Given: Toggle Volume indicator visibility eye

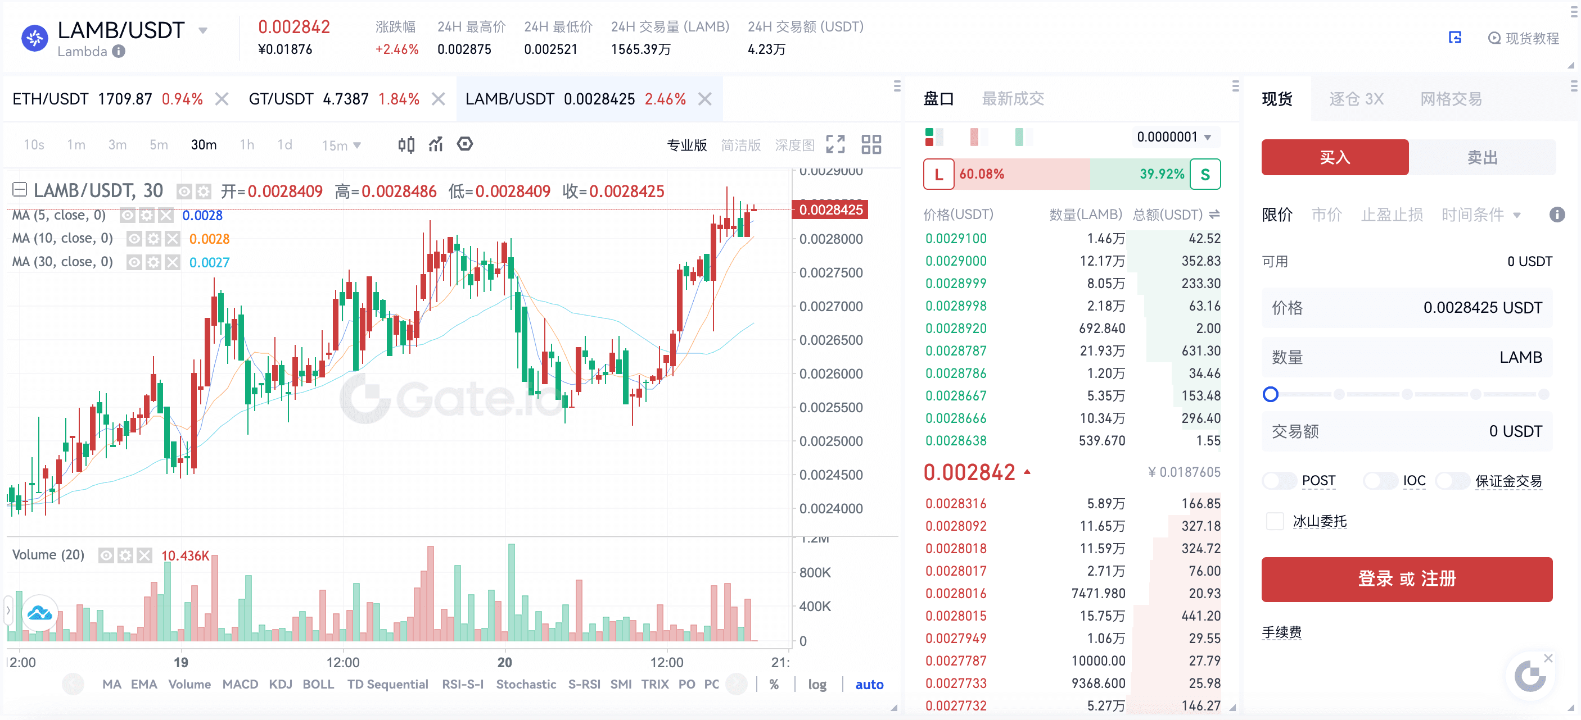Looking at the screenshot, I should (106, 555).
